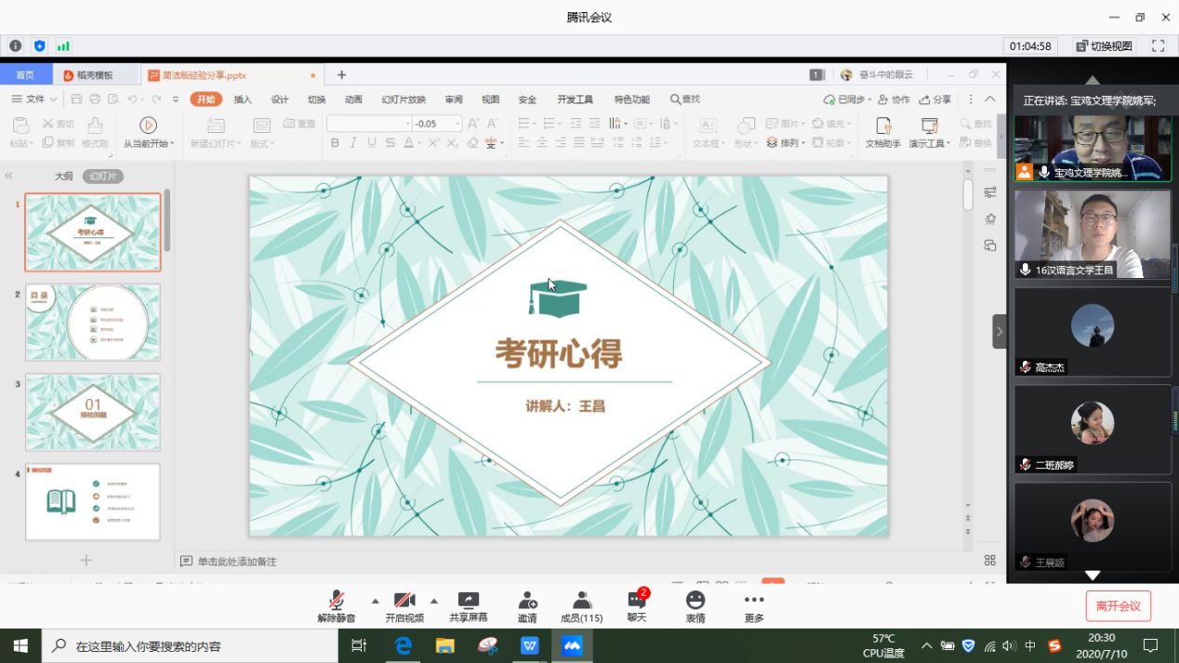Image resolution: width=1179 pixels, height=663 pixels.
Task: Unmute microphone with 解除静音 icon
Action: (337, 601)
